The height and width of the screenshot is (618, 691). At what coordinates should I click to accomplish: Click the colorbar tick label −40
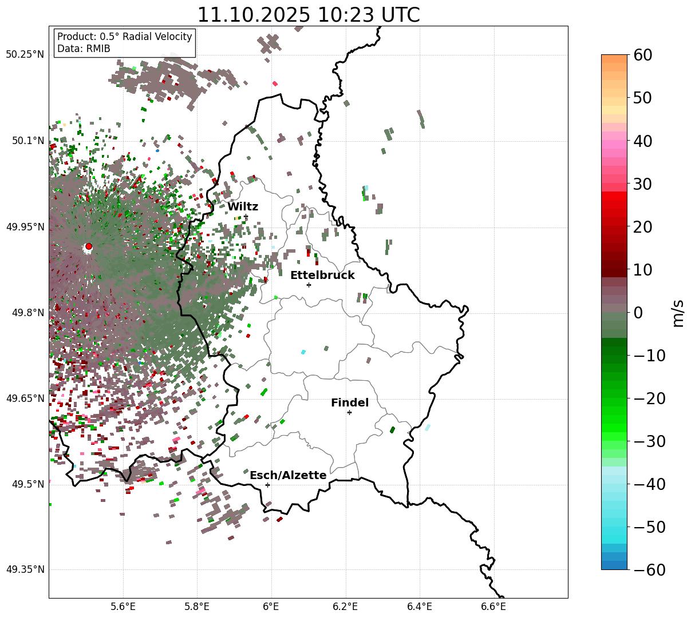pos(649,484)
